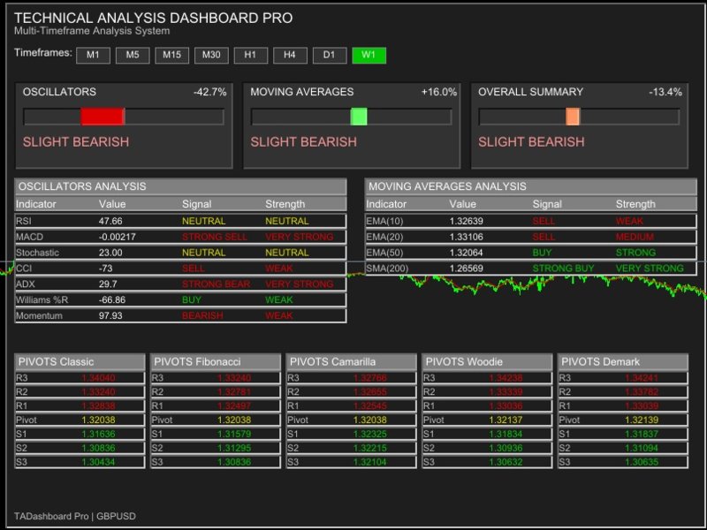Click the Moving Averages +16.0% value
Viewport: 707px width, 530px height.
pyautogui.click(x=439, y=92)
